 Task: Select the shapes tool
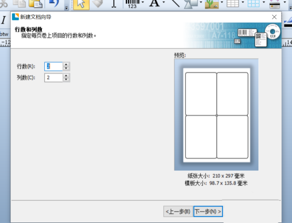[x=191, y=4]
